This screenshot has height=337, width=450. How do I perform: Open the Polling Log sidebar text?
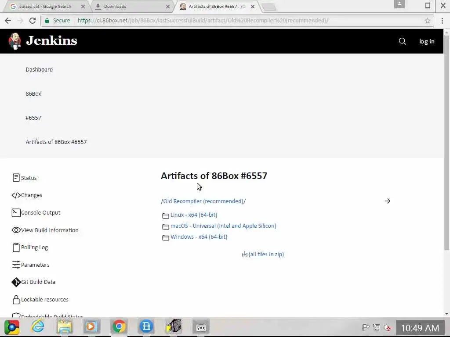pos(34,247)
